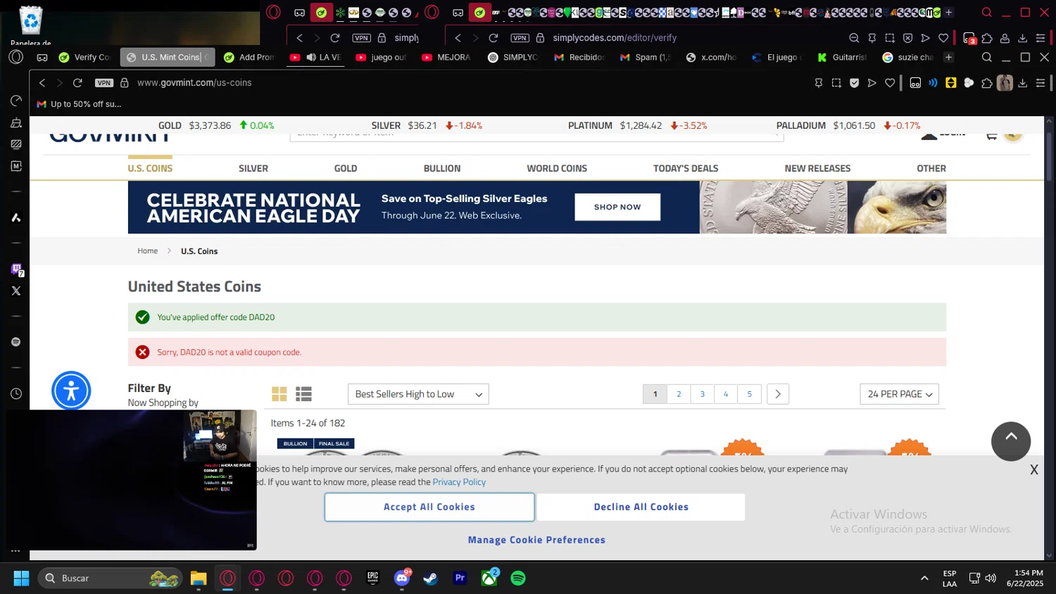The image size is (1056, 594).
Task: Open the WORLD COINS menu
Action: point(557,168)
